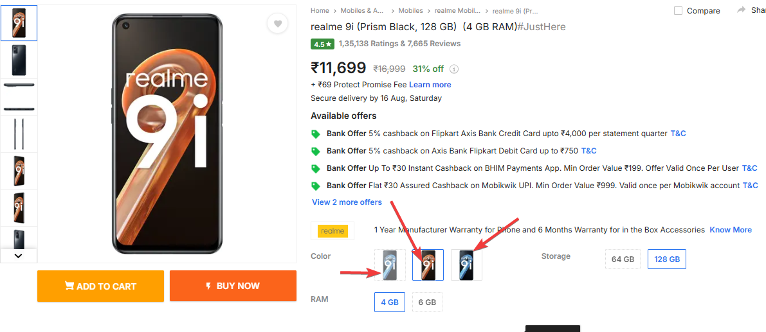Choose the 6 GB RAM option
Viewport: 766px width, 332px height.
point(427,302)
